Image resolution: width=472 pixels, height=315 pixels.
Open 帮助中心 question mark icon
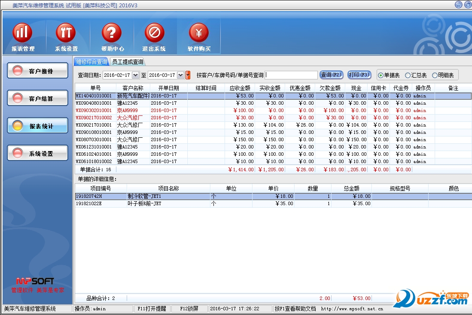point(112,33)
